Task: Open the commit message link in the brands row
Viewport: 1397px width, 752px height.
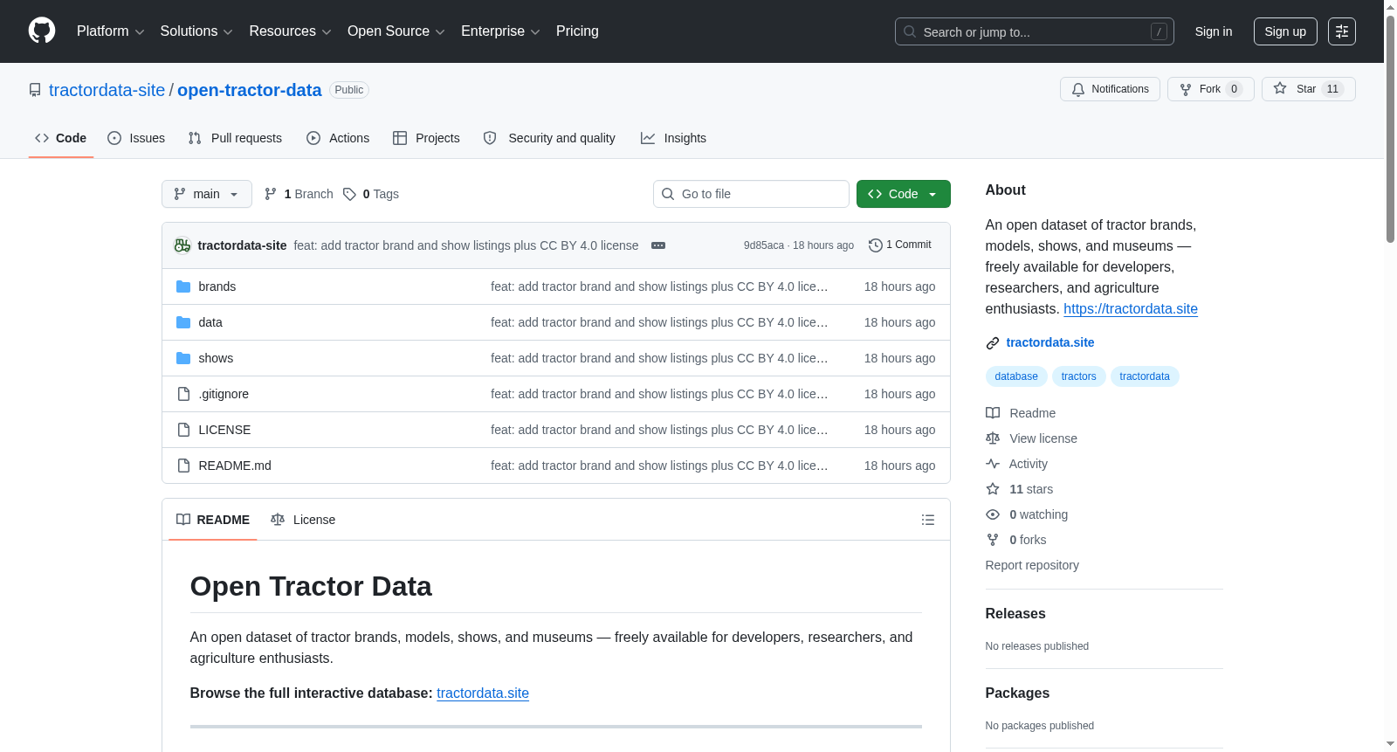Action: [659, 286]
